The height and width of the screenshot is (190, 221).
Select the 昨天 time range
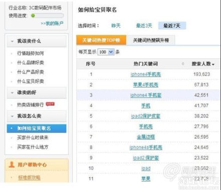pyautogui.click(x=116, y=26)
